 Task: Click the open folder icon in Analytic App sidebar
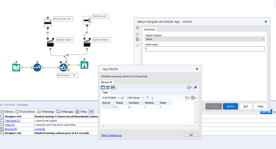click(x=138, y=34)
